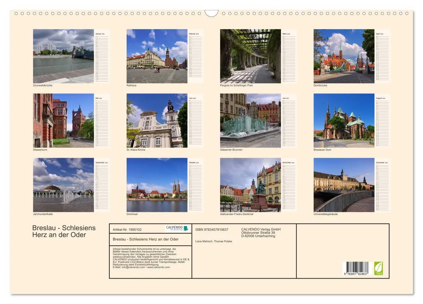The height and width of the screenshot is (304, 423).
Task: Click the barcode number 9 783457 810637
Action: [356, 274]
